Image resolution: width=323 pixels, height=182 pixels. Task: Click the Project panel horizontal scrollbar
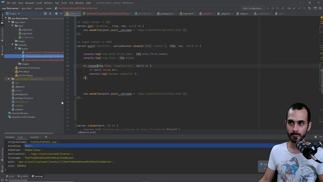click(29, 133)
